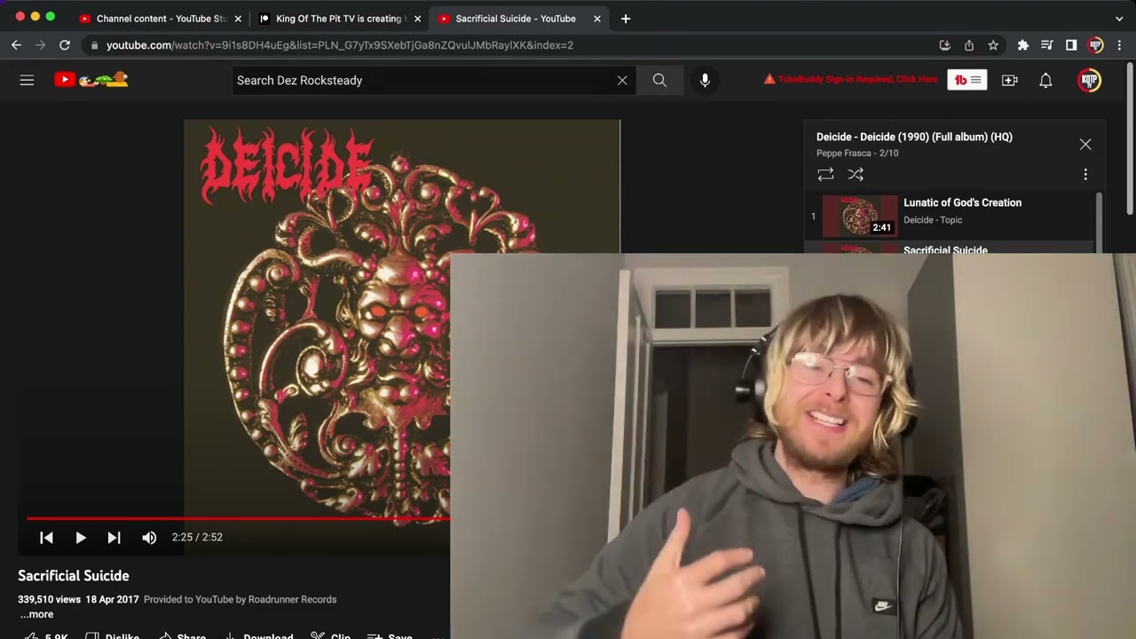Click TubeBuddy Sign-in Required warning
The height and width of the screenshot is (639, 1136).
(x=850, y=80)
